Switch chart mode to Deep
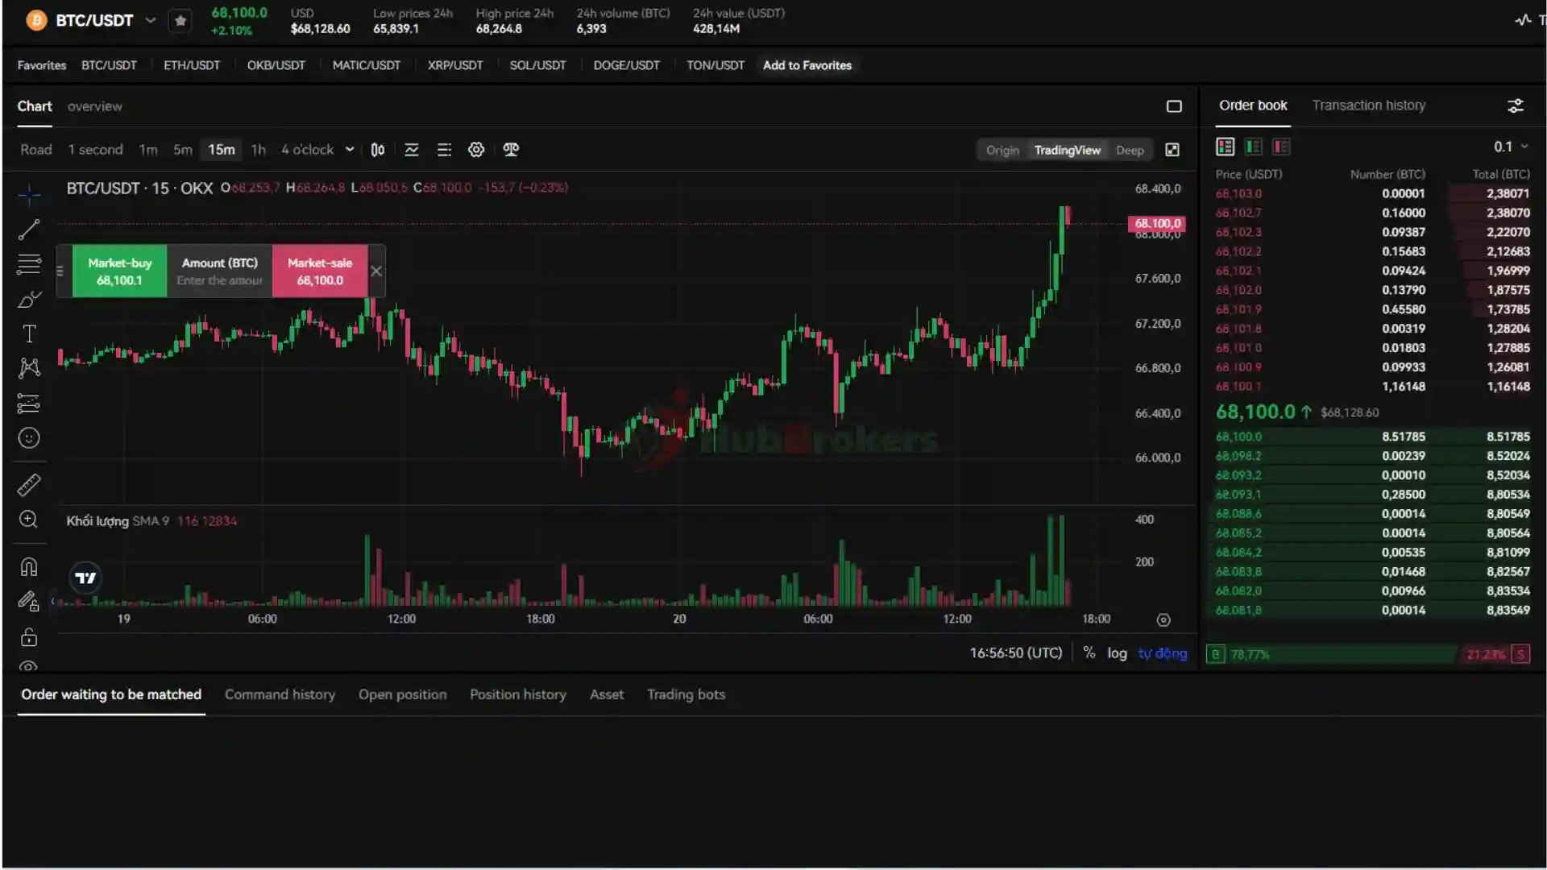Screen dimensions: 1547x870 1130,151
